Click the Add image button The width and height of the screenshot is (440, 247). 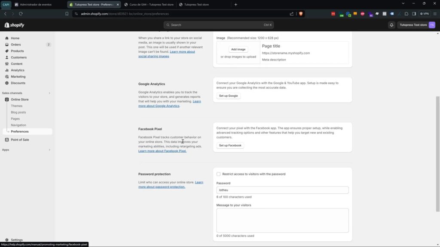tap(238, 49)
